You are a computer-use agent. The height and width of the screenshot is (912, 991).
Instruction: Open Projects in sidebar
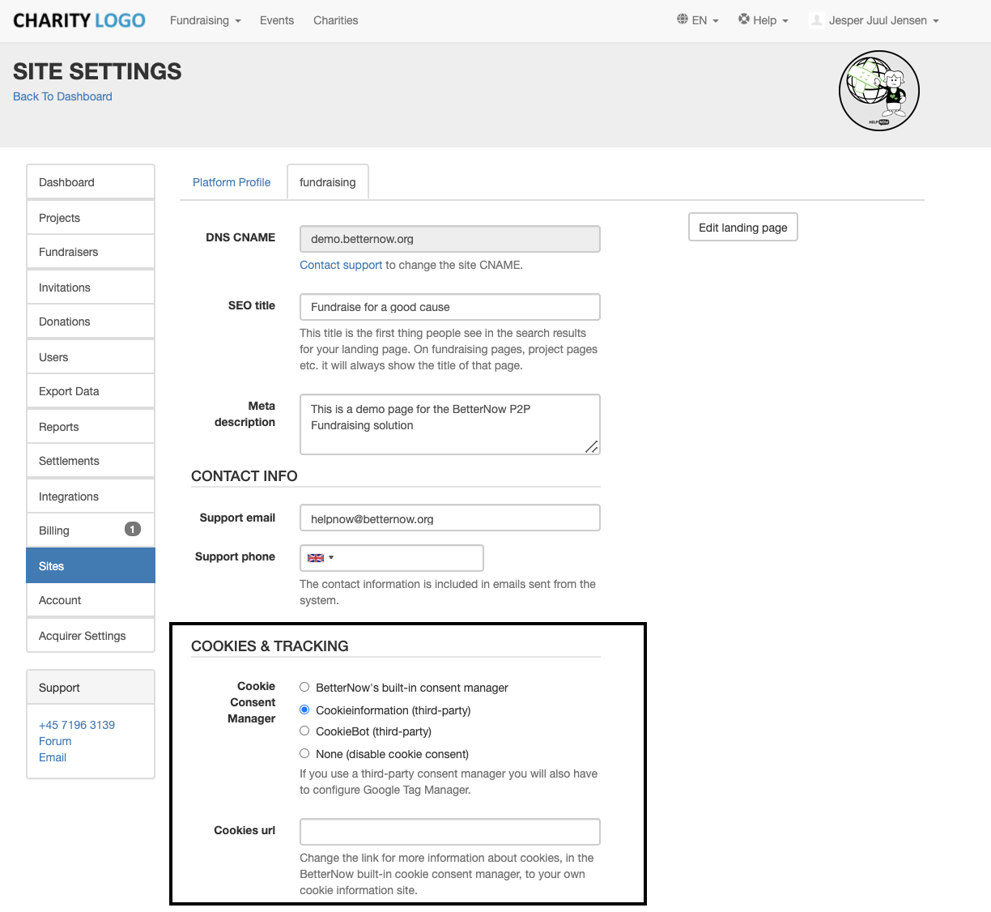tap(91, 218)
